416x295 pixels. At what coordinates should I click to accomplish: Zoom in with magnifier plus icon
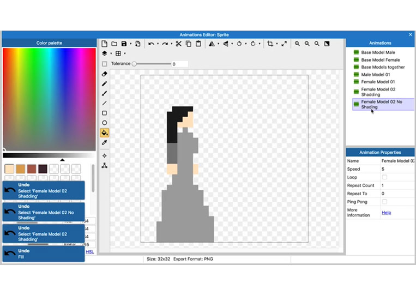tap(297, 44)
